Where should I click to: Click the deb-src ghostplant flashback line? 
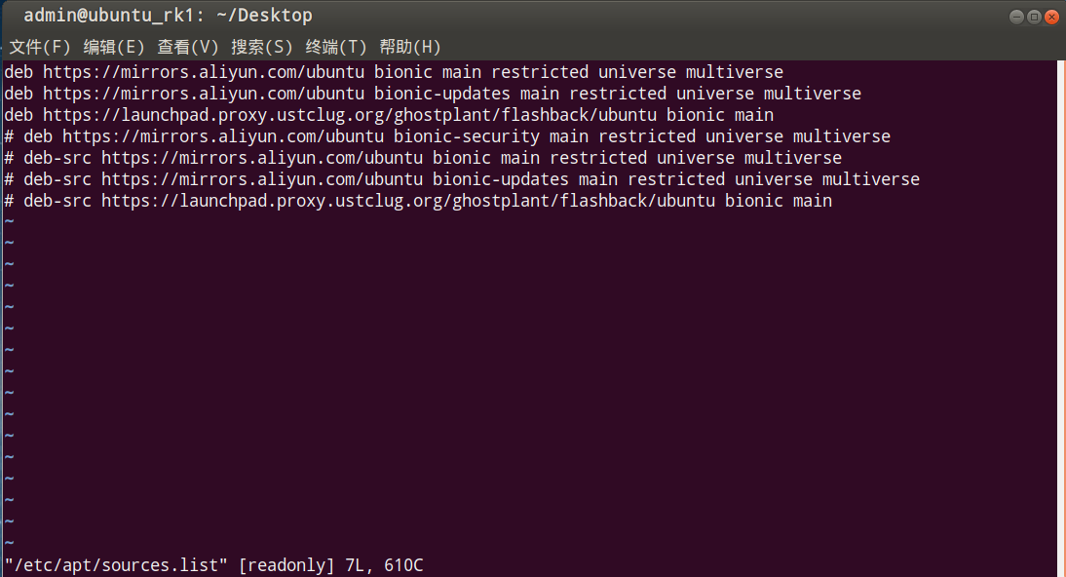pos(418,201)
